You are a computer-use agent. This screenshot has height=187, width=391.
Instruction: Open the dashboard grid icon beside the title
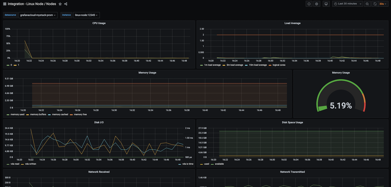[5, 4]
